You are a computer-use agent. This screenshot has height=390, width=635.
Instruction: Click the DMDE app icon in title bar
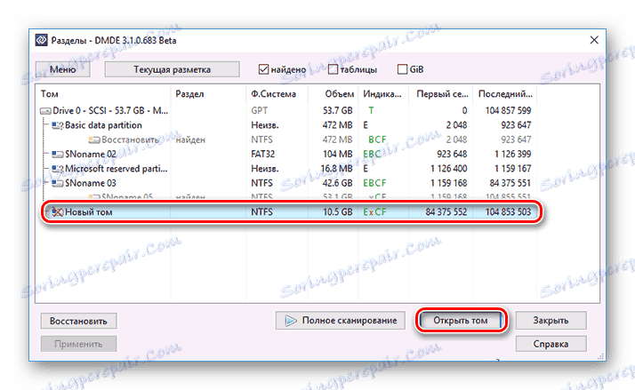41,40
